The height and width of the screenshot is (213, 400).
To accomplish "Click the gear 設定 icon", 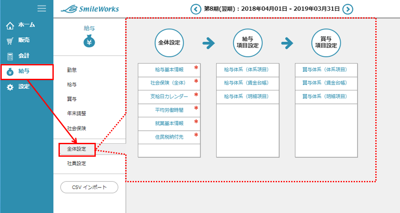I will (10, 87).
